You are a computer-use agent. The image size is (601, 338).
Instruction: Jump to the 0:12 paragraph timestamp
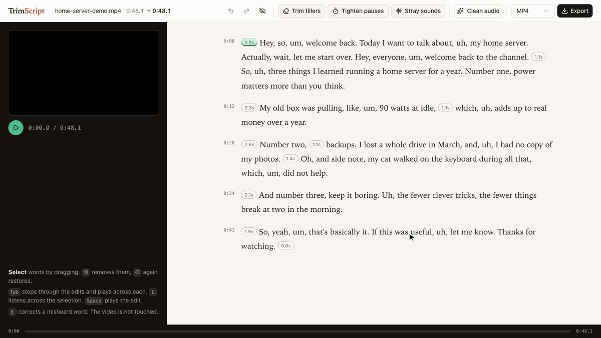point(229,107)
